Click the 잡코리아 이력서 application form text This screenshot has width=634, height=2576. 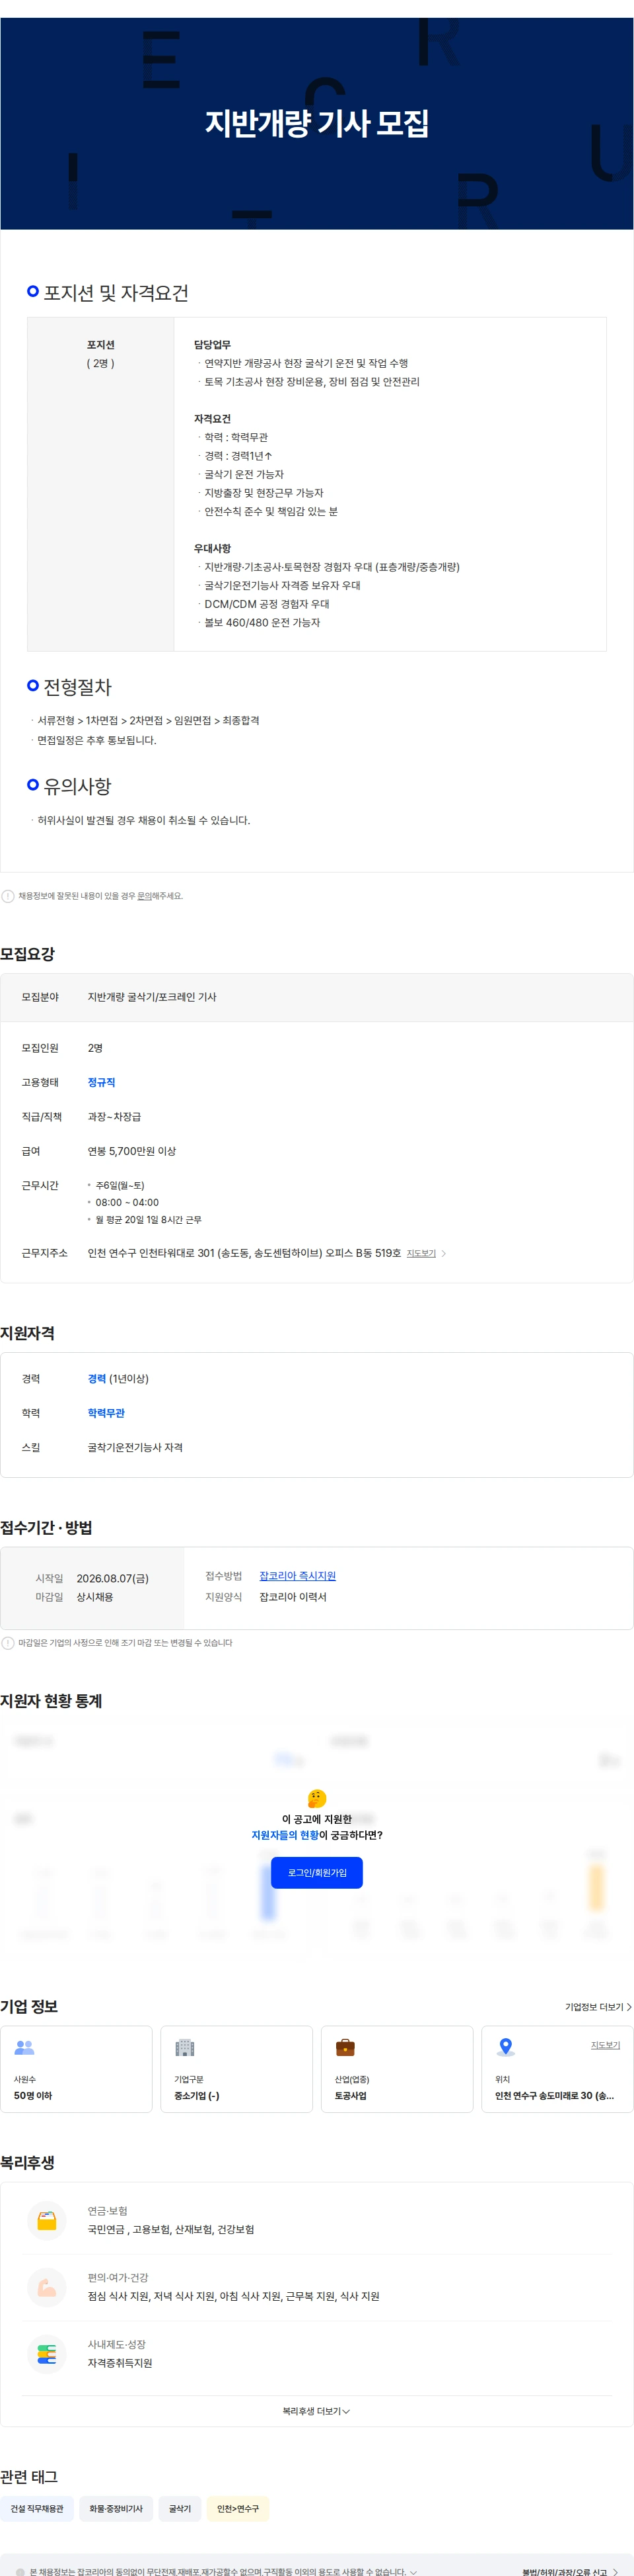coord(293,1597)
